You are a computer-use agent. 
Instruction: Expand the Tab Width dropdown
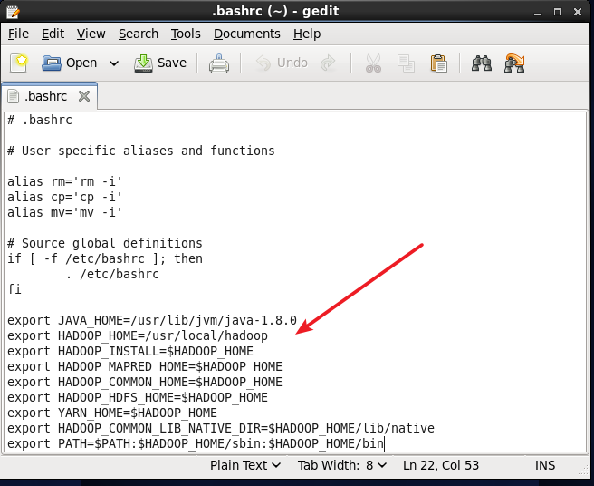click(x=342, y=465)
